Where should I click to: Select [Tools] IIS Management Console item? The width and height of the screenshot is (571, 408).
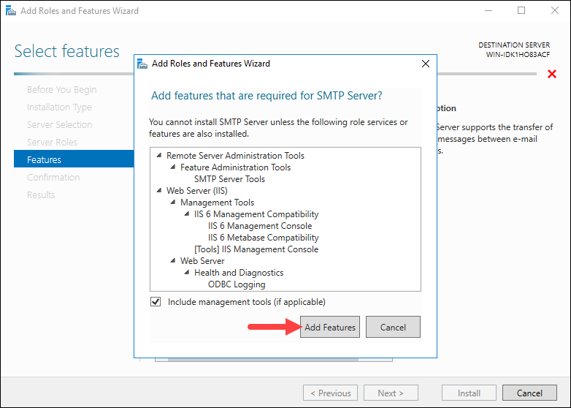pyautogui.click(x=256, y=249)
